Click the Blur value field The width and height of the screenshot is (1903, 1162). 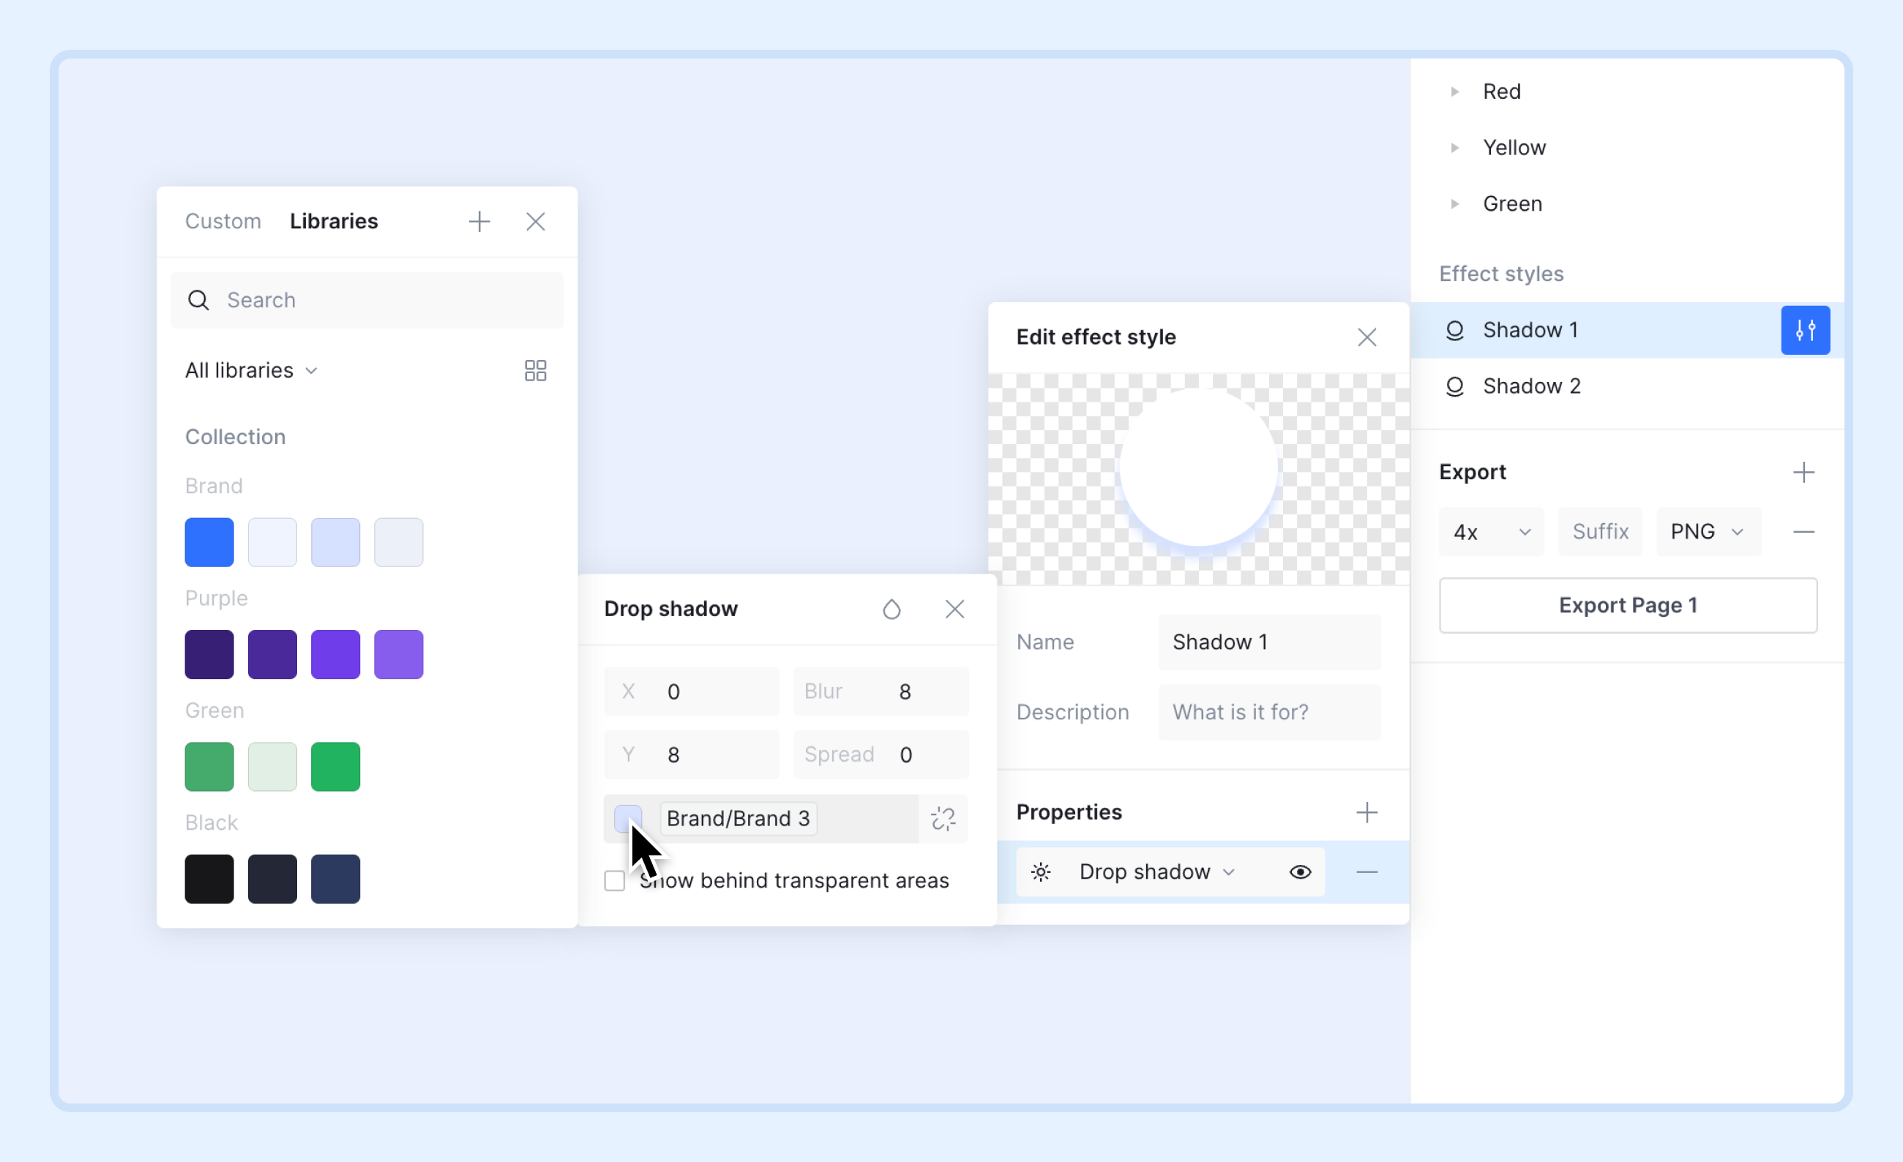(881, 691)
